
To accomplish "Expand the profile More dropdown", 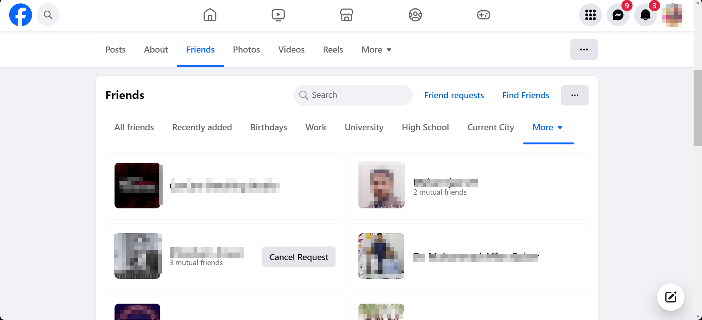I will [376, 50].
